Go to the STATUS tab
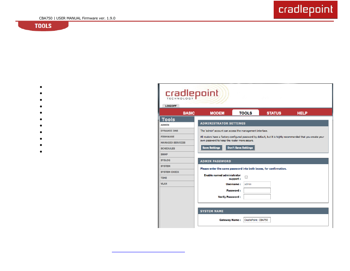350x271 pixels. pos(274,113)
